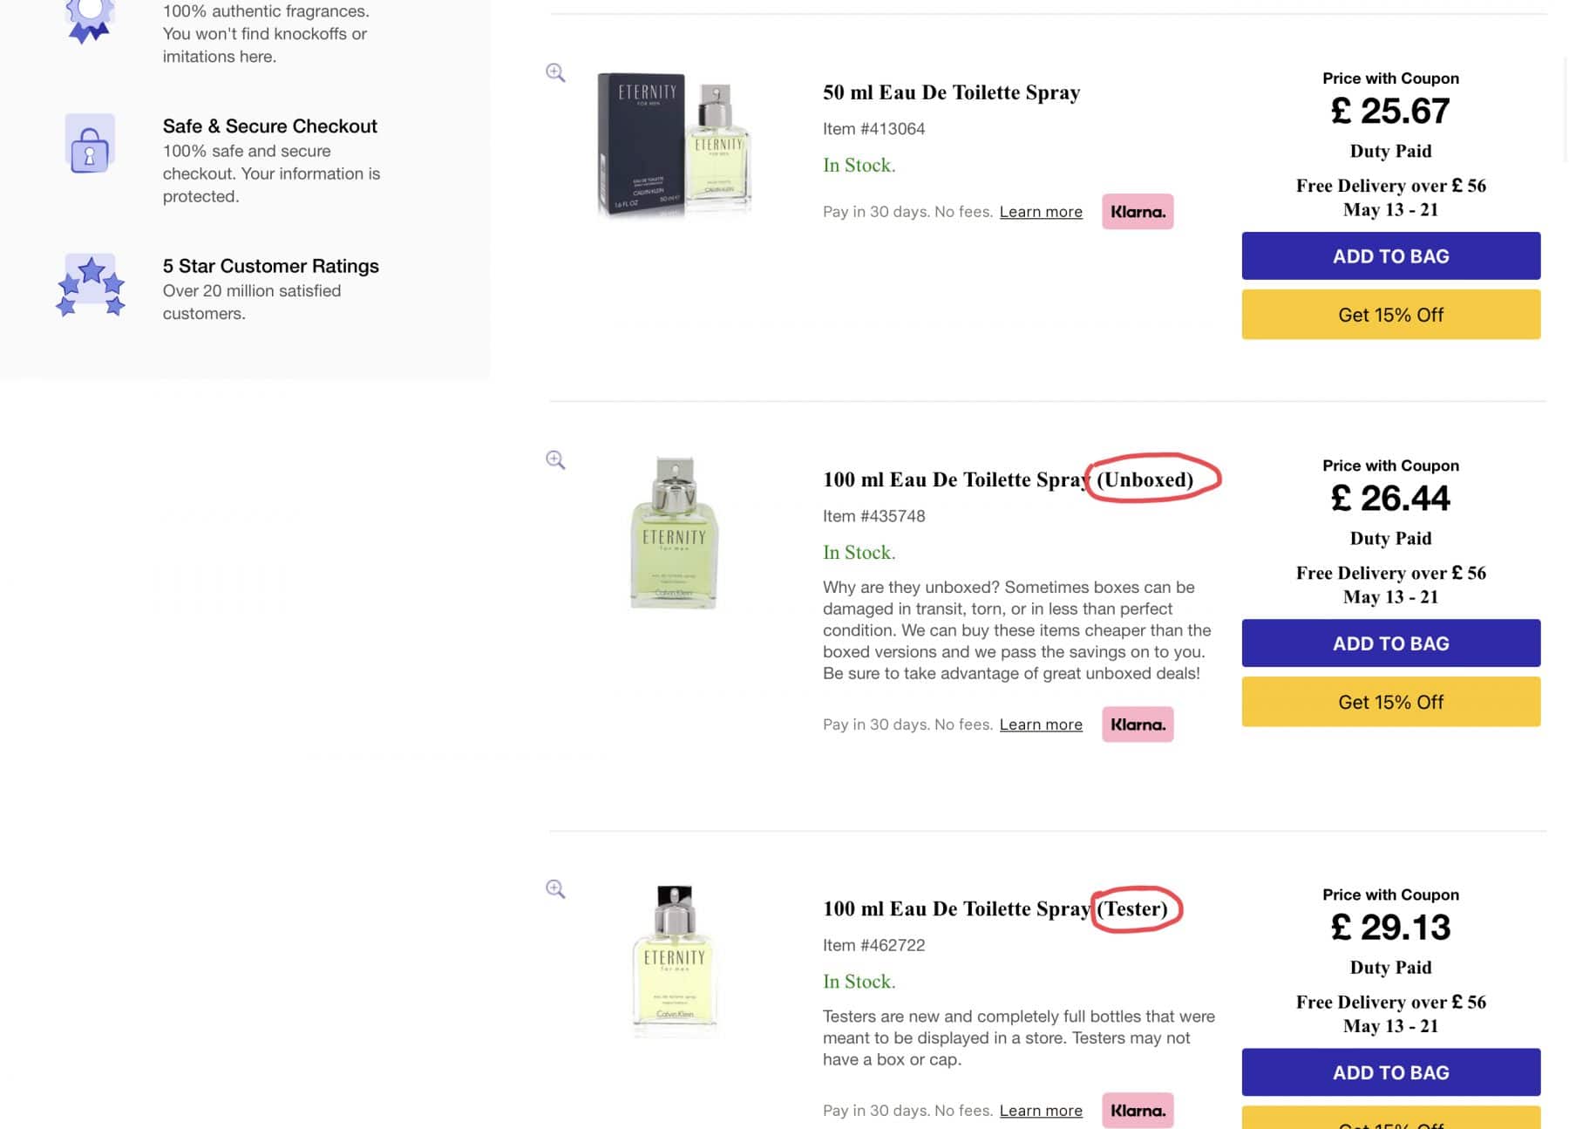Click Get 15% Off under the 50 ml item
1569x1129 pixels.
(1390, 315)
